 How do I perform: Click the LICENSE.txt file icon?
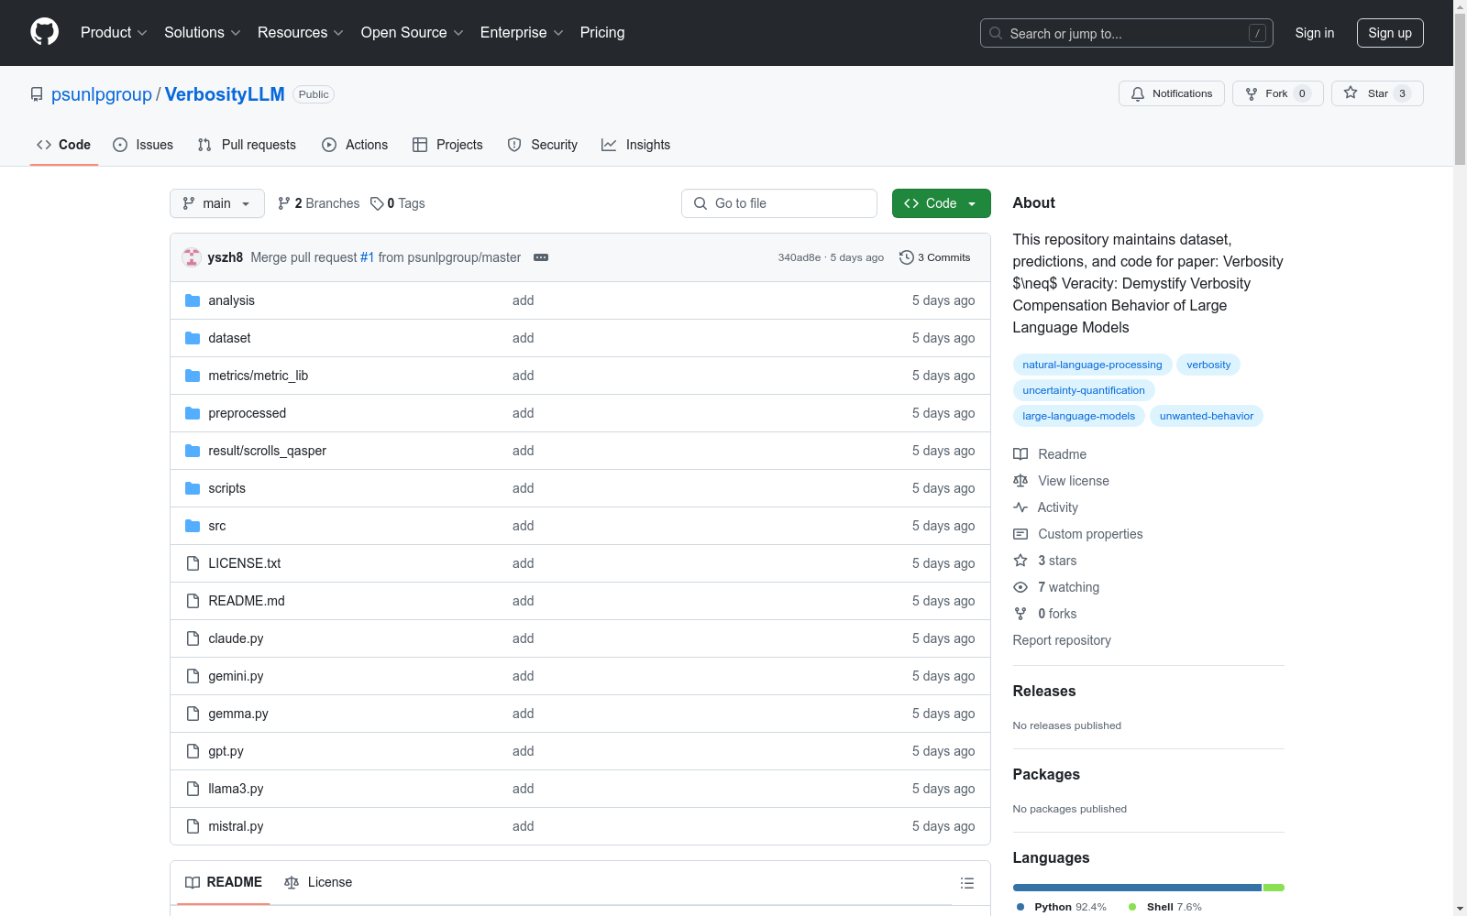click(x=193, y=563)
